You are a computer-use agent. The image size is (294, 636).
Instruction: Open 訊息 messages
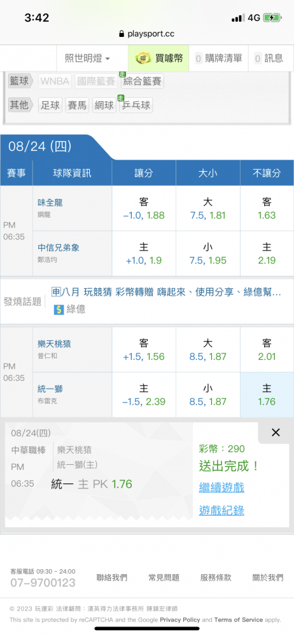click(269, 59)
